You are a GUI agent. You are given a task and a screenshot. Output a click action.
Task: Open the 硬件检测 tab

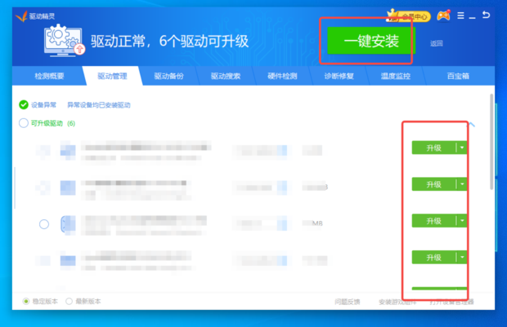(281, 77)
